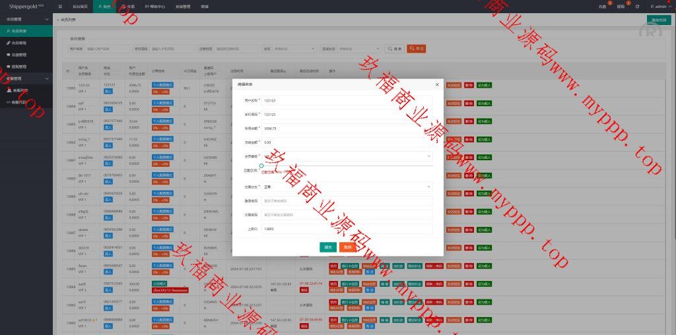Click the 账号余额 input field
This screenshot has height=335, width=676.
coord(347,129)
